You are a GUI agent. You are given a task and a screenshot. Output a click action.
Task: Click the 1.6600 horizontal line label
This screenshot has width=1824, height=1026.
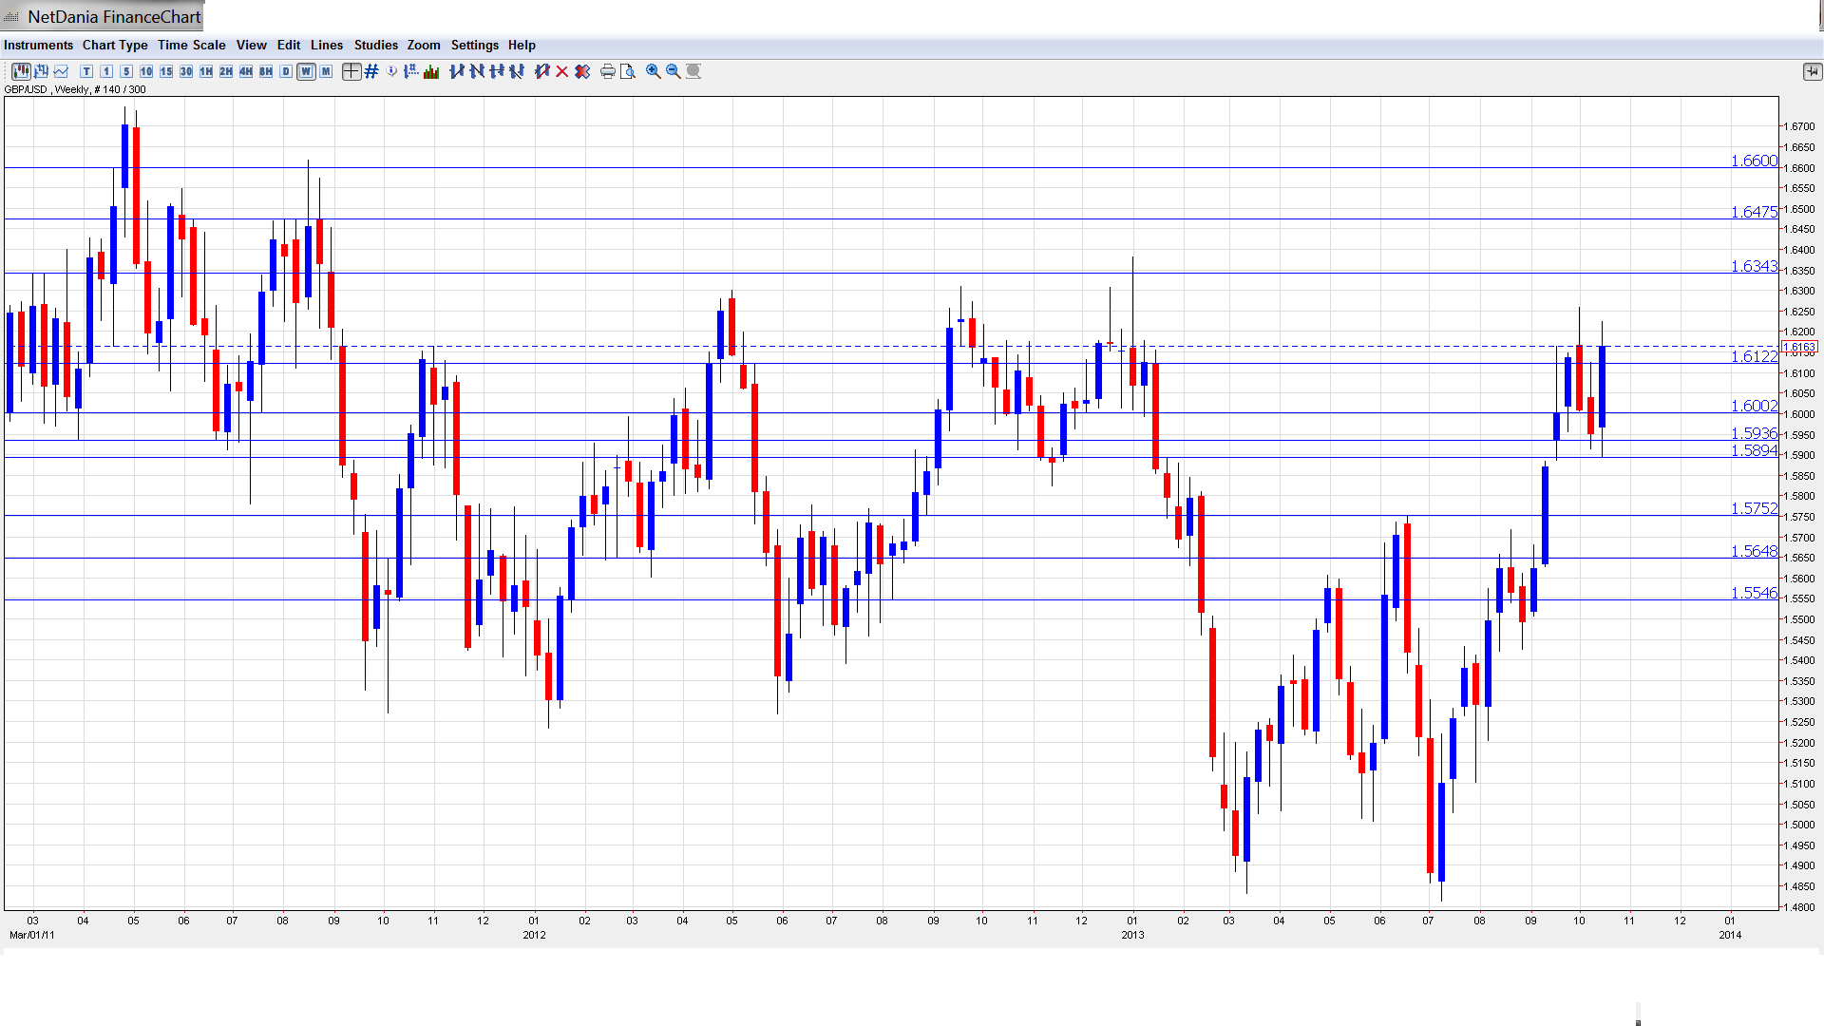[1753, 161]
